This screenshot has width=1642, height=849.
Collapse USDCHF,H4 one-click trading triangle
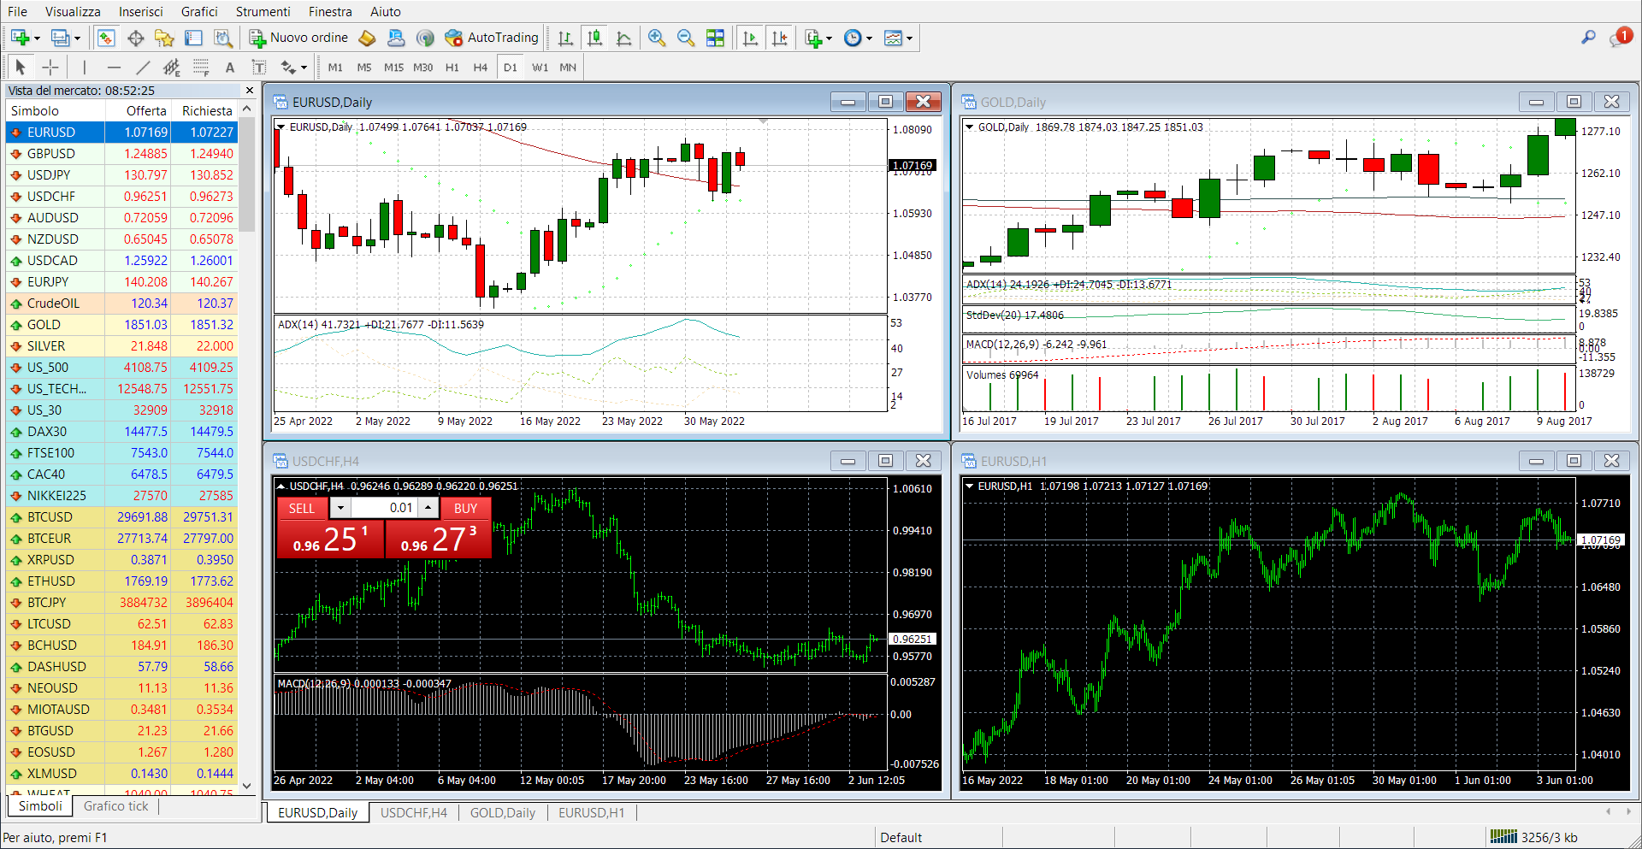[281, 486]
